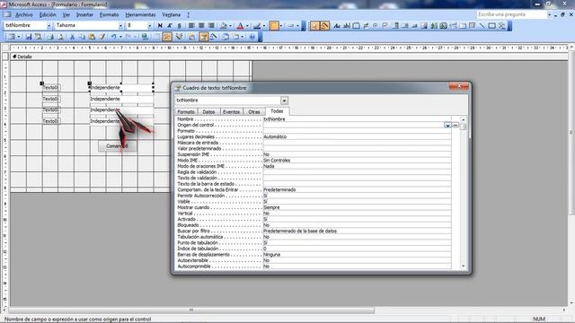Click the Comando6 button on the form

pos(118,146)
